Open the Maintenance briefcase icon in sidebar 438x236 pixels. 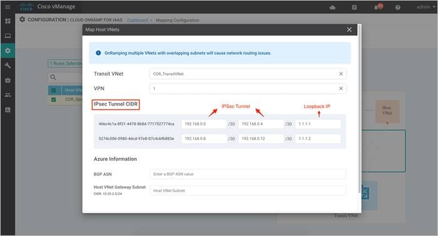pyautogui.click(x=8, y=81)
